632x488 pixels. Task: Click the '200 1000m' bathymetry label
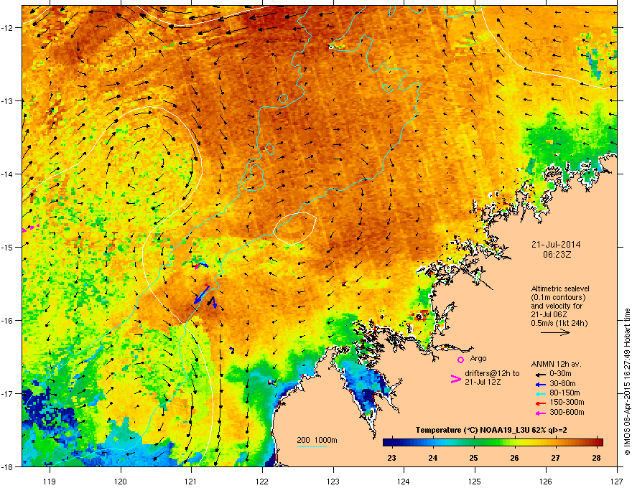(x=317, y=440)
